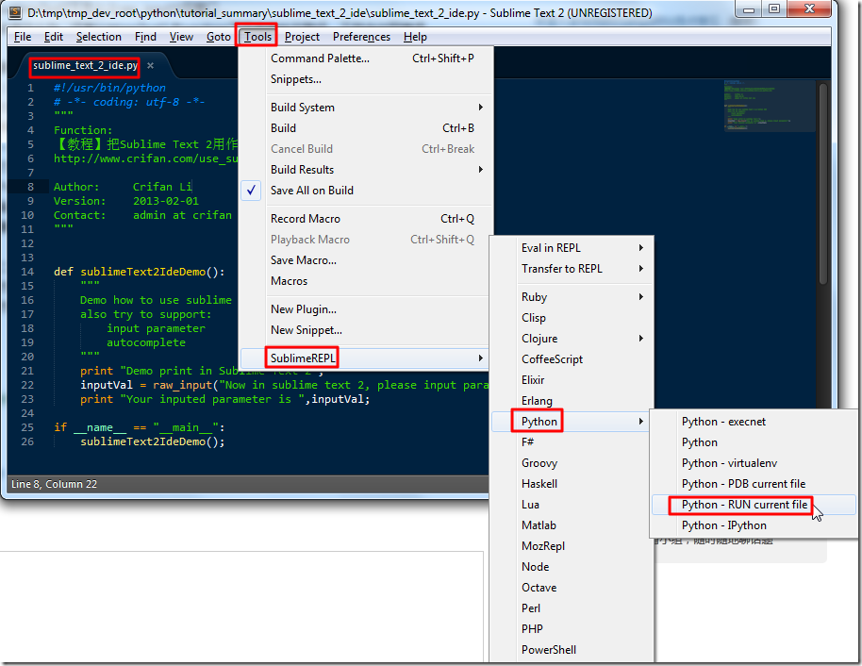The image size is (862, 666).
Task: Open the Preferences menu
Action: (x=361, y=36)
